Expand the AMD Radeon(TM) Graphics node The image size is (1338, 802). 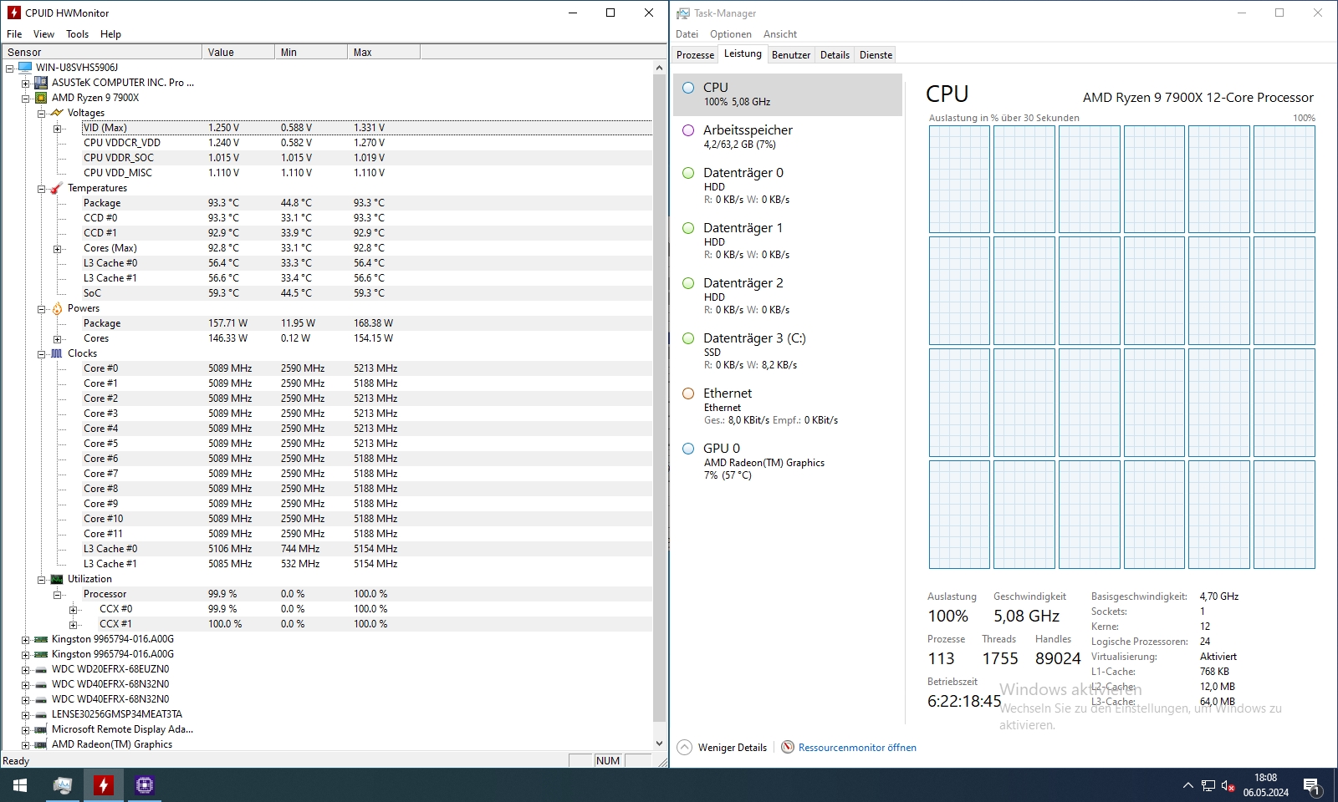point(26,744)
